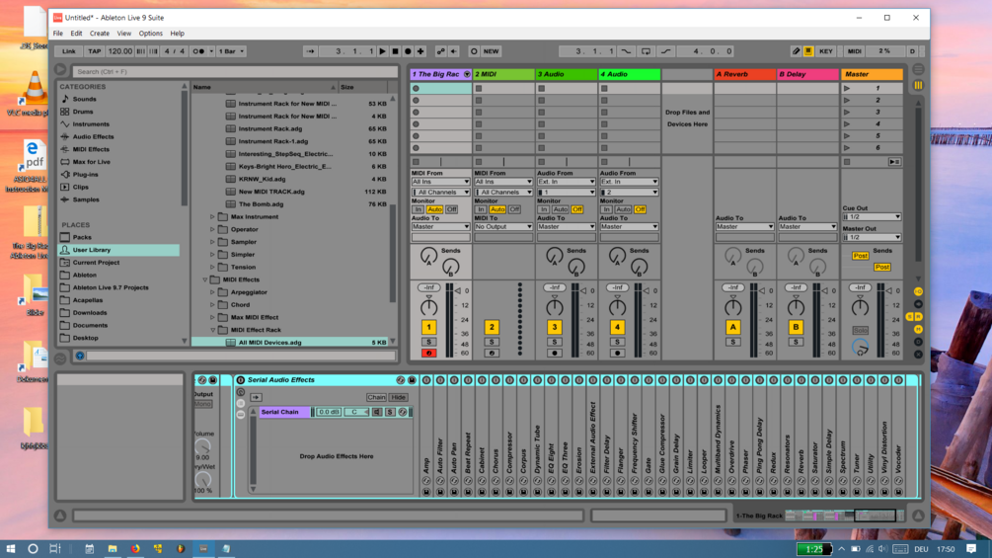Toggle the In/Out section selector

click(x=918, y=291)
